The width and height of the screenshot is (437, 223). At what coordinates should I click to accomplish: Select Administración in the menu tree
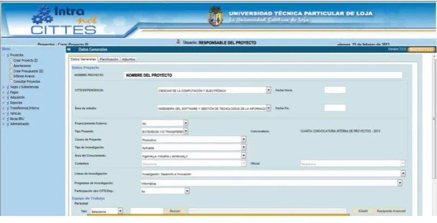click(x=19, y=124)
